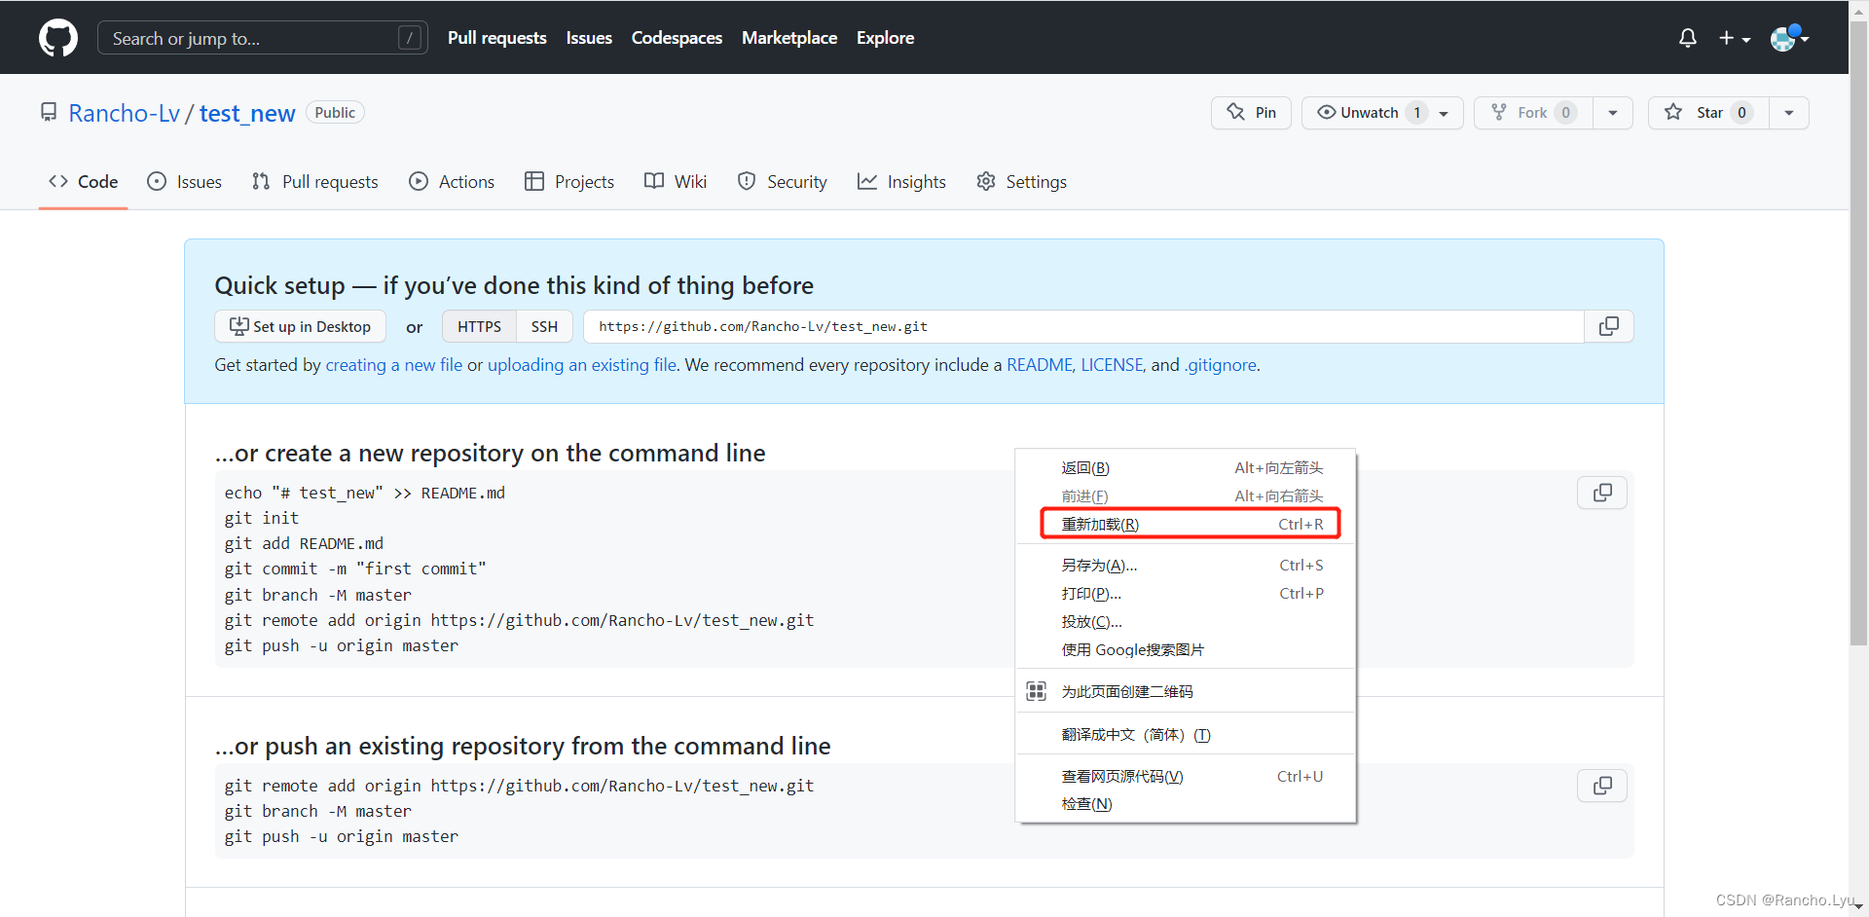Click Set up in Desktop button
This screenshot has height=917, width=1869.
pos(300,327)
